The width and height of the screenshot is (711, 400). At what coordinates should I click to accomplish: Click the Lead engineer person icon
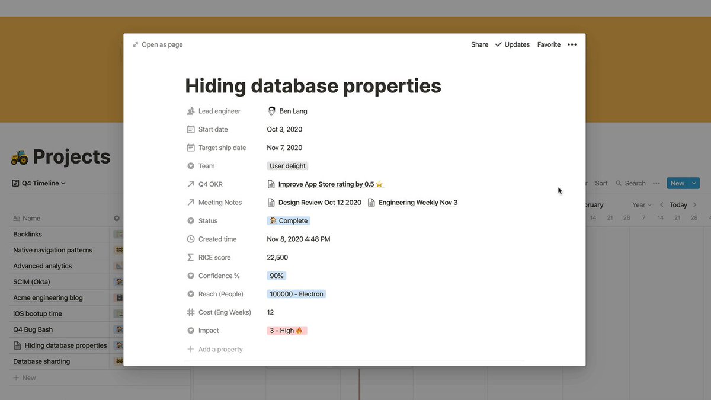click(191, 111)
